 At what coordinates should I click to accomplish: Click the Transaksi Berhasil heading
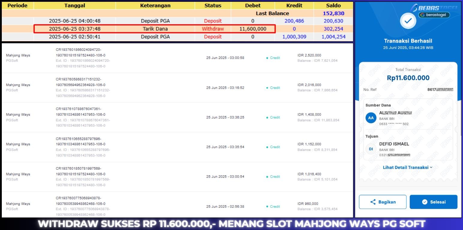click(x=408, y=41)
